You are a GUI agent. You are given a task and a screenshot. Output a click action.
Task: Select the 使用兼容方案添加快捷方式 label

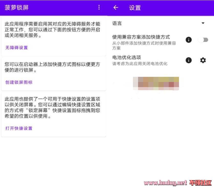point(141,37)
